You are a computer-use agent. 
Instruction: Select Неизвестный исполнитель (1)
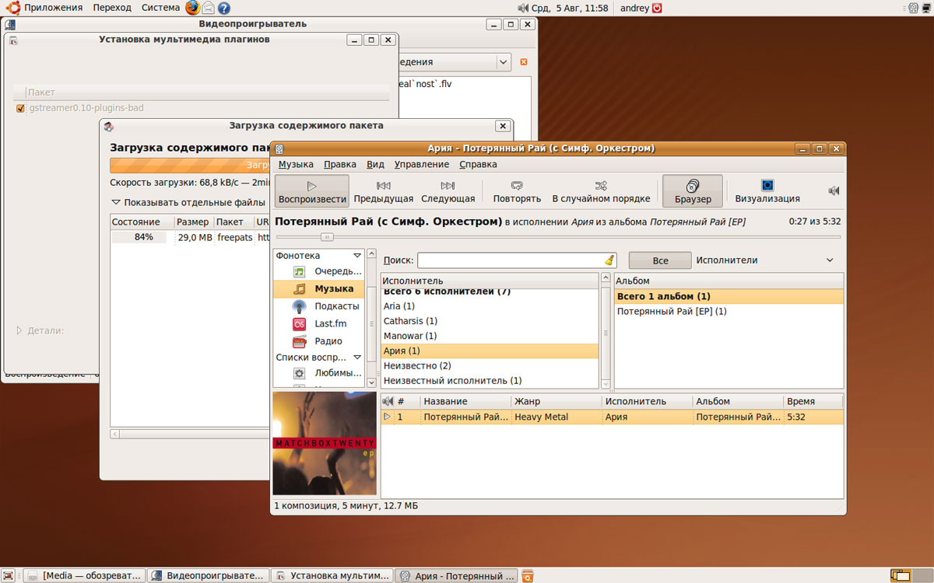(489, 381)
